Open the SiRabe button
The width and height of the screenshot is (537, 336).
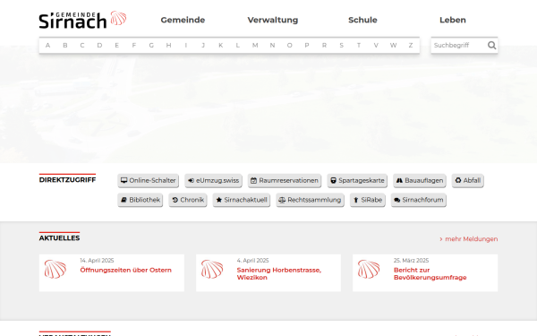(368, 200)
